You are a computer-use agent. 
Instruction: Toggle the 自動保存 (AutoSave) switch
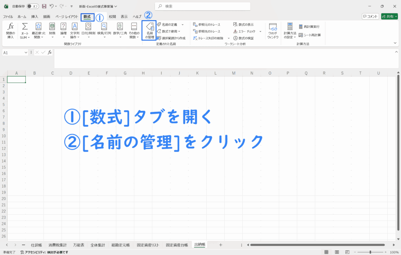point(33,6)
